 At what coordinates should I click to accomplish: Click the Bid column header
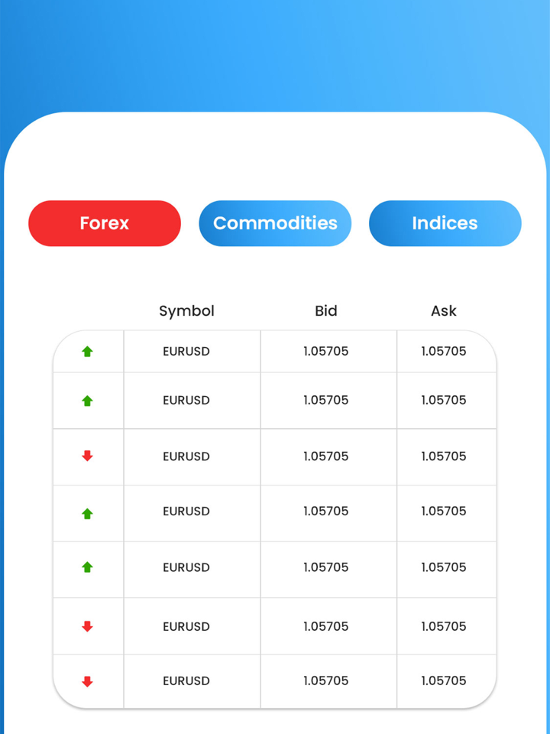(325, 311)
